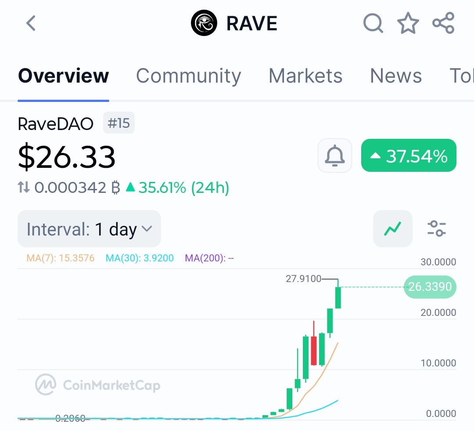Screen dimensions: 474x431
Task: Tap the 27.9100 high label
Action: coord(304,279)
